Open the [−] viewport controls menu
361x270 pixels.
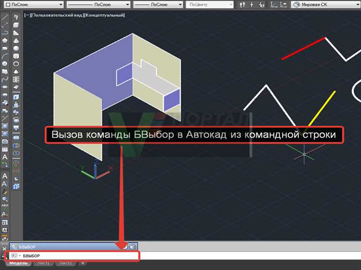tap(27, 15)
